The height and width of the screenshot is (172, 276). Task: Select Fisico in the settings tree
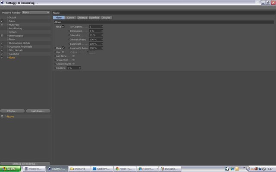[x=12, y=39]
